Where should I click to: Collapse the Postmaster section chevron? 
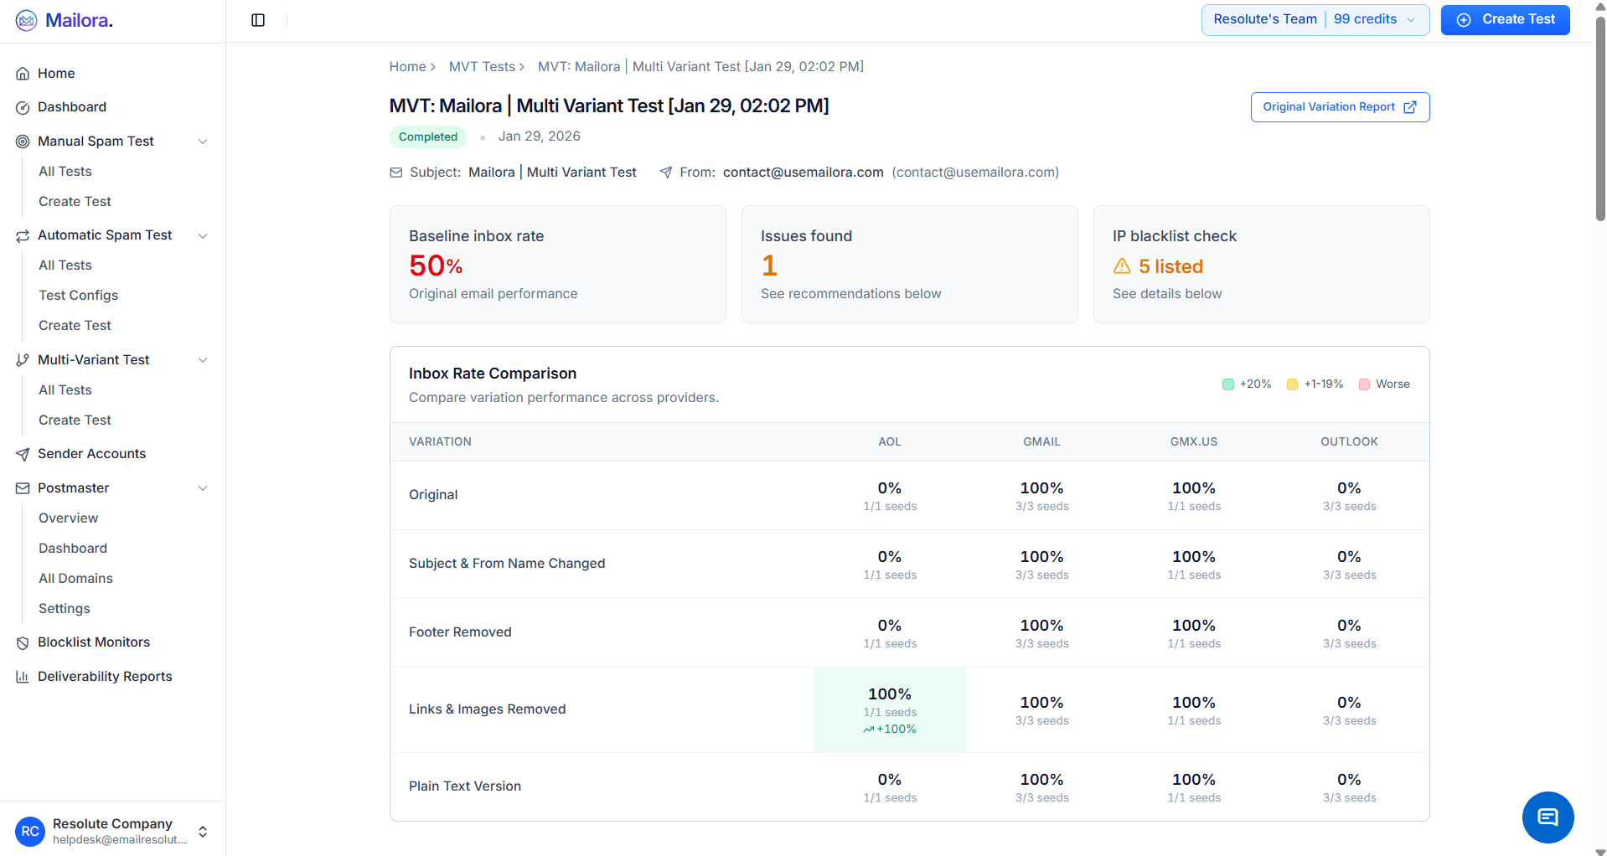(203, 487)
